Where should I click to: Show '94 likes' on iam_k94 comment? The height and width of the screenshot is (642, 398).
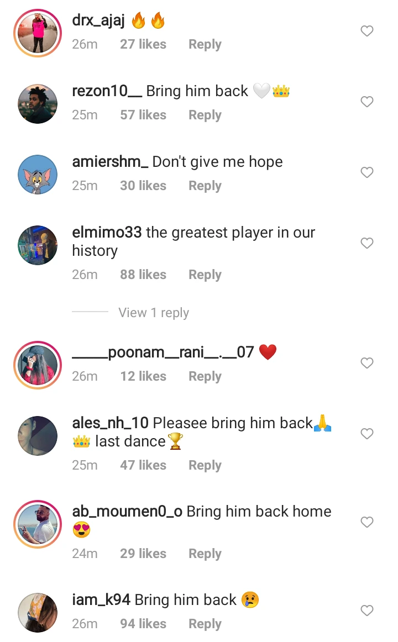click(143, 624)
